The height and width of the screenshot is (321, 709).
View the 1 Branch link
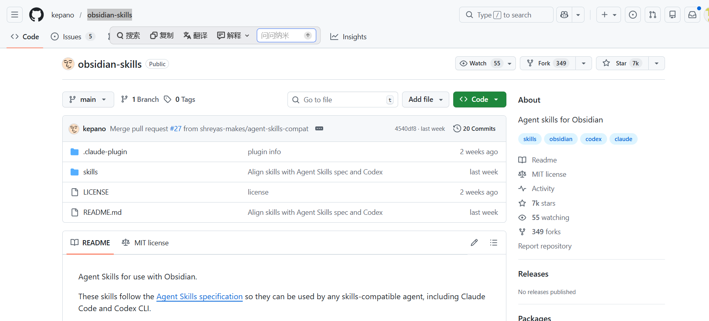pos(140,99)
